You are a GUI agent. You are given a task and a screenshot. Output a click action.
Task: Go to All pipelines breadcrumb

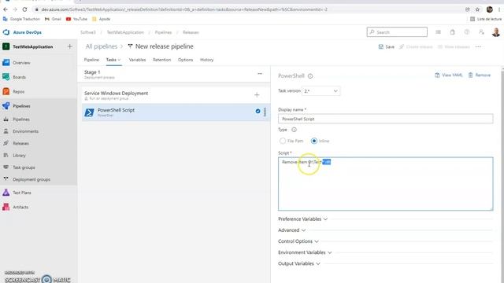click(x=102, y=46)
